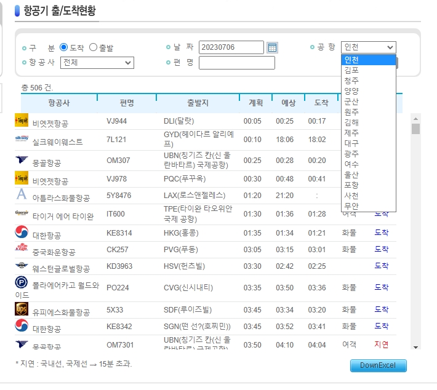Collapse the 공항 airport dropdown showing 인천
Screen dimensions: 437x390
click(369, 47)
